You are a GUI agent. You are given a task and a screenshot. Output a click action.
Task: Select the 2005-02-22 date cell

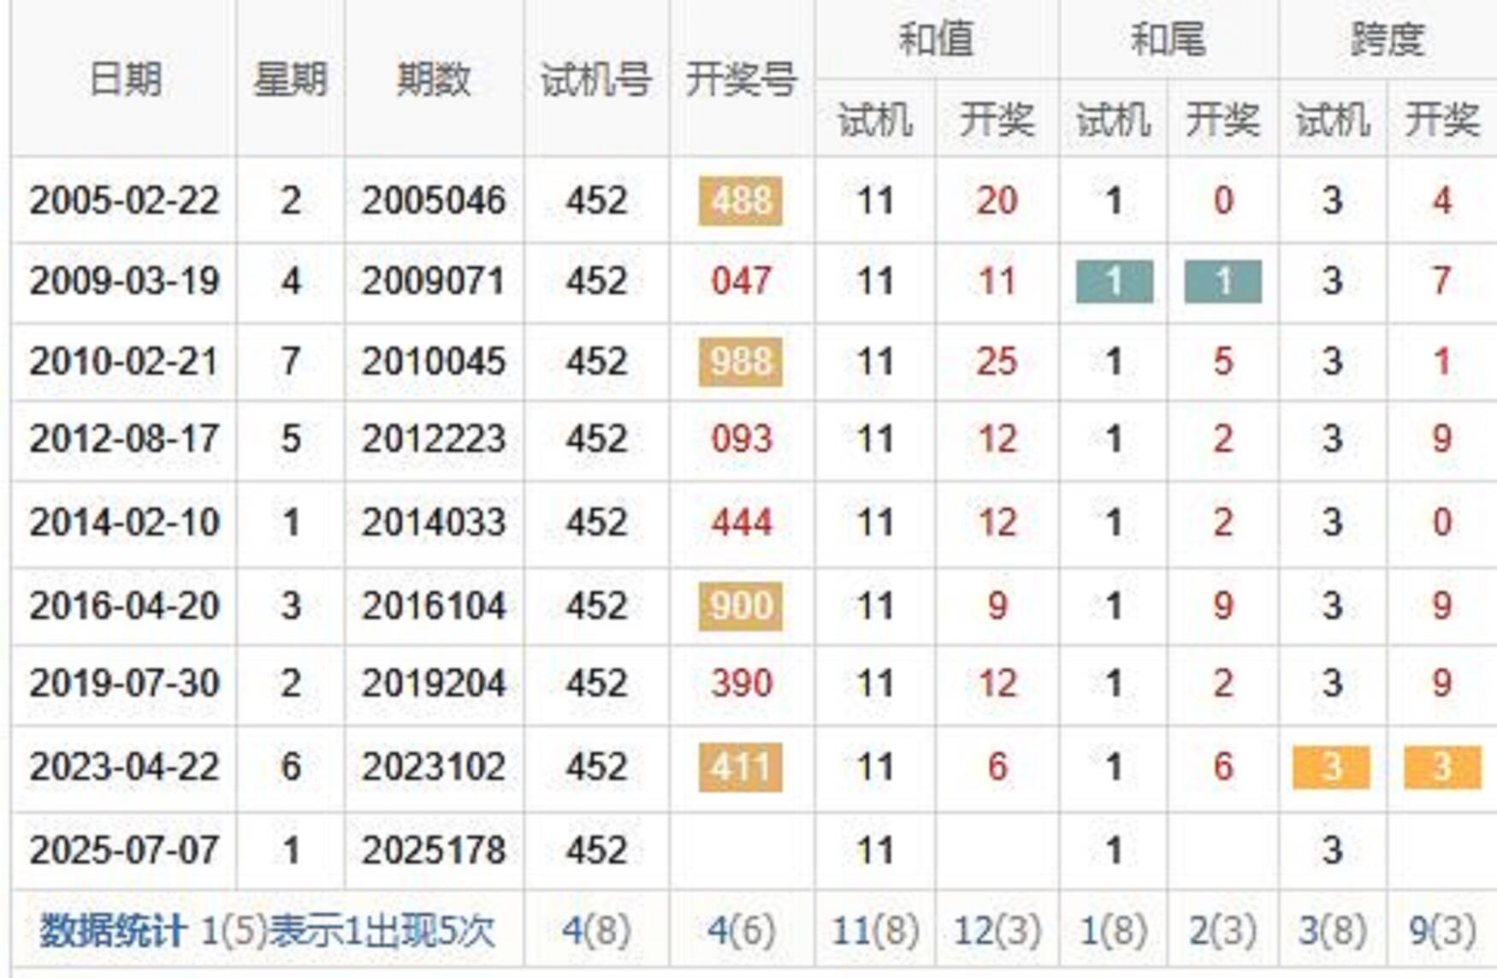click(125, 201)
